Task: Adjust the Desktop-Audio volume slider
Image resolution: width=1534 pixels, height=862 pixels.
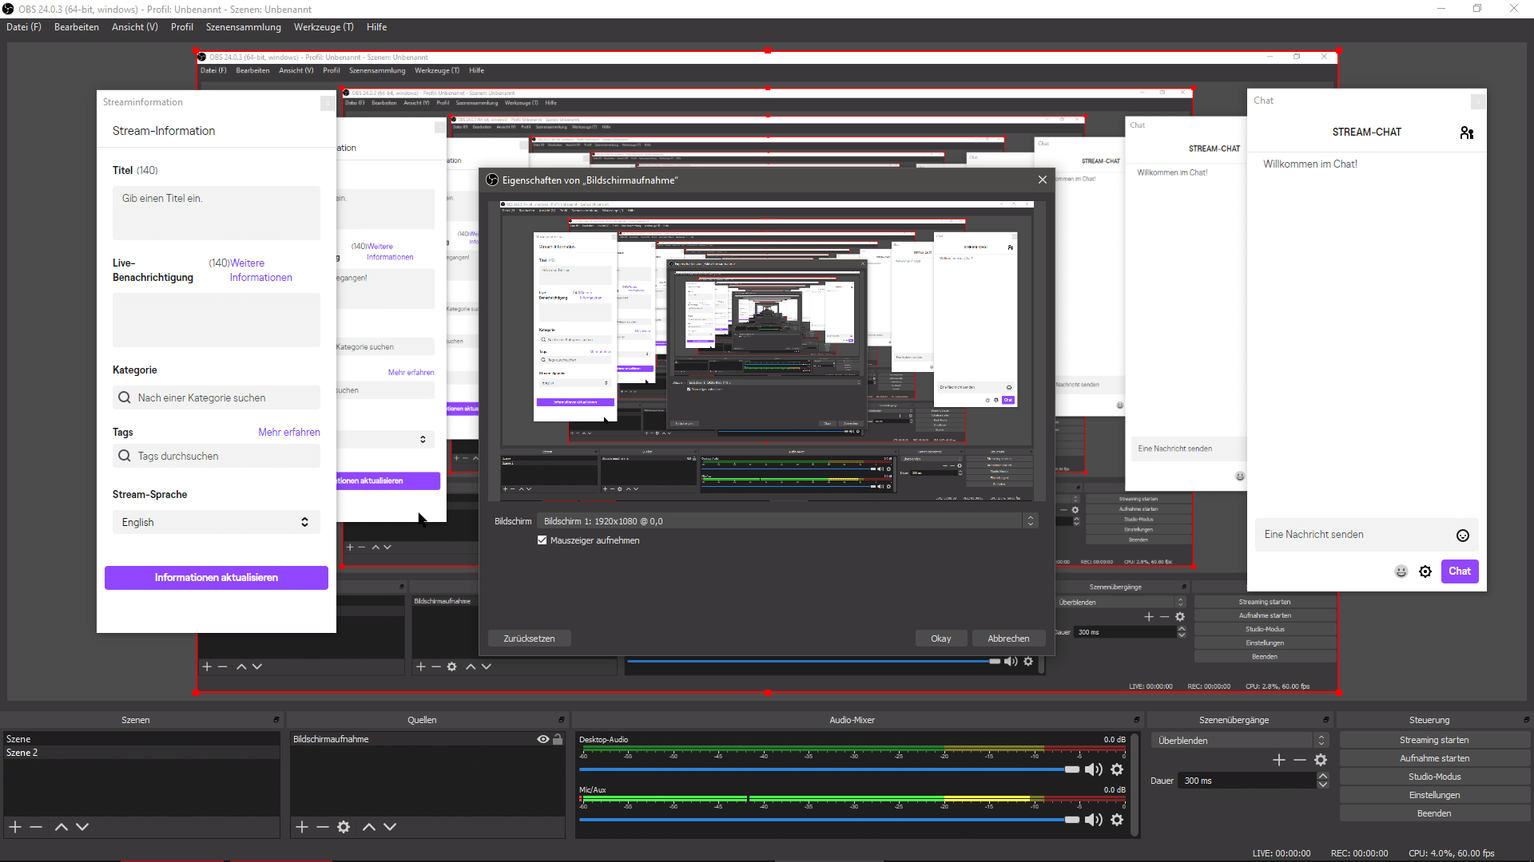Action: tap(1071, 769)
